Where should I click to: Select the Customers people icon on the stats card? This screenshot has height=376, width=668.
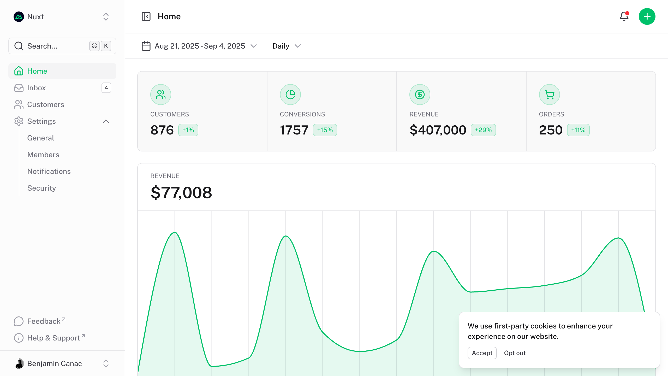tap(160, 94)
